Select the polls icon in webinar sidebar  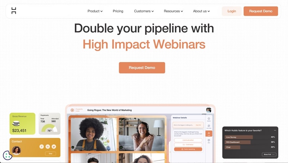pyautogui.click(x=209, y=134)
